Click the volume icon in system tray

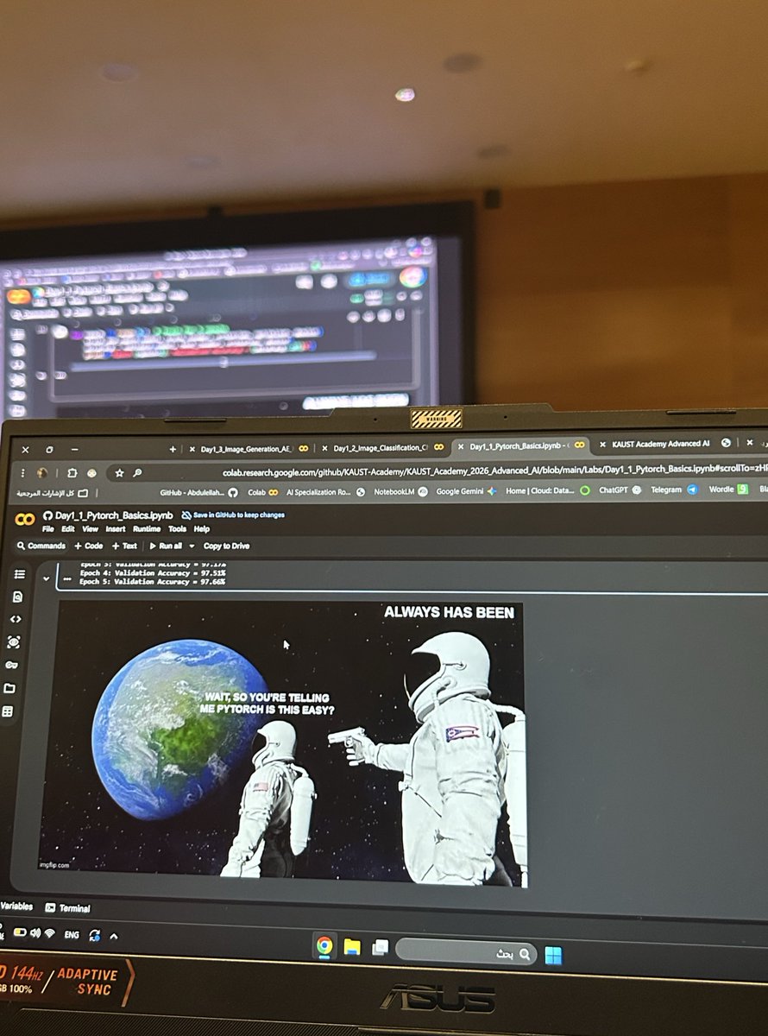pyautogui.click(x=35, y=933)
